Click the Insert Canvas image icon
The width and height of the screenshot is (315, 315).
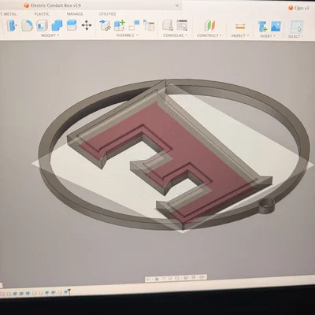click(x=276, y=26)
